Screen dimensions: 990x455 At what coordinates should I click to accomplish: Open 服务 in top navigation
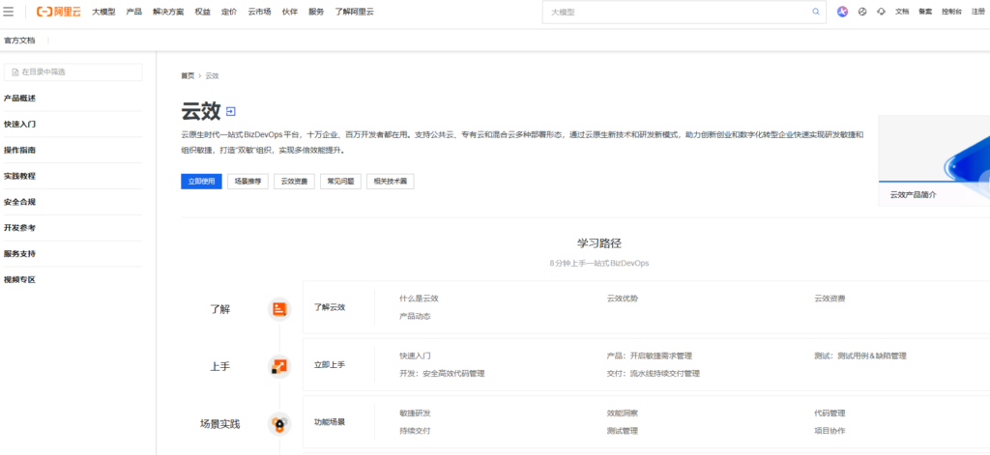[316, 12]
